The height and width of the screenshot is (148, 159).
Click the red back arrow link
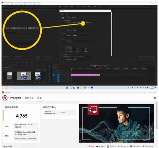[92, 146]
